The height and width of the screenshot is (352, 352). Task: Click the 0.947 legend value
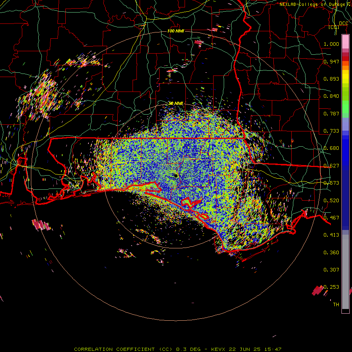click(x=331, y=61)
